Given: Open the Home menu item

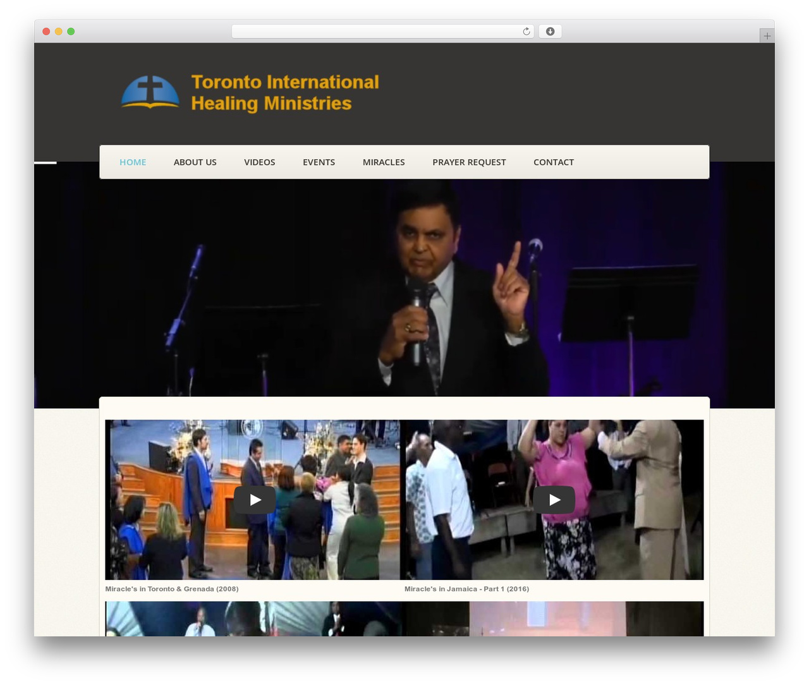Looking at the screenshot, I should [133, 162].
